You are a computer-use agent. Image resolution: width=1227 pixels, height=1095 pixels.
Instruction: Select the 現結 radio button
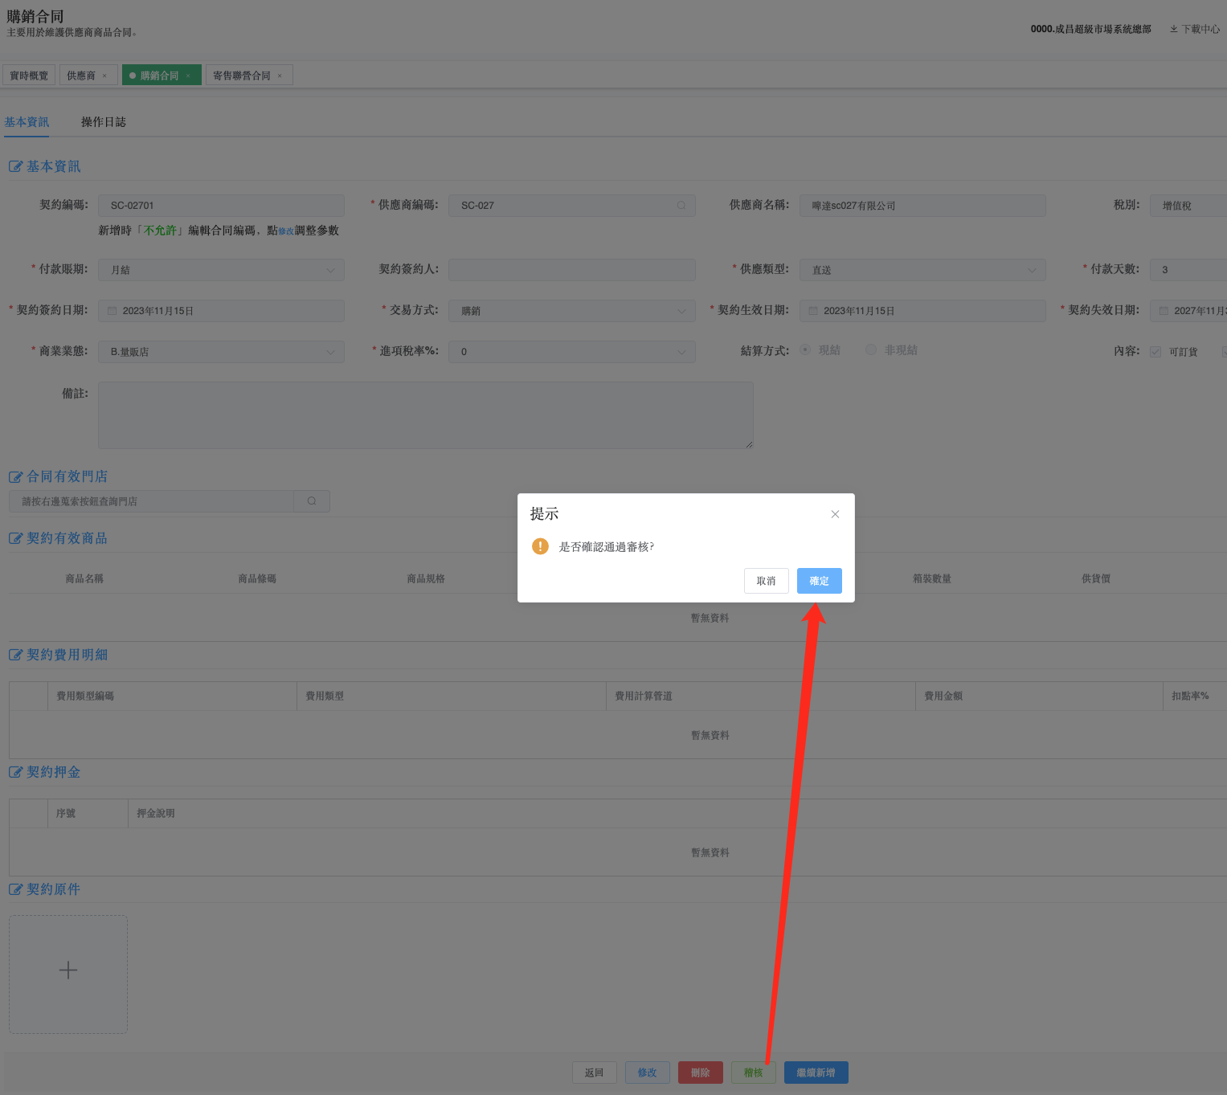(806, 350)
